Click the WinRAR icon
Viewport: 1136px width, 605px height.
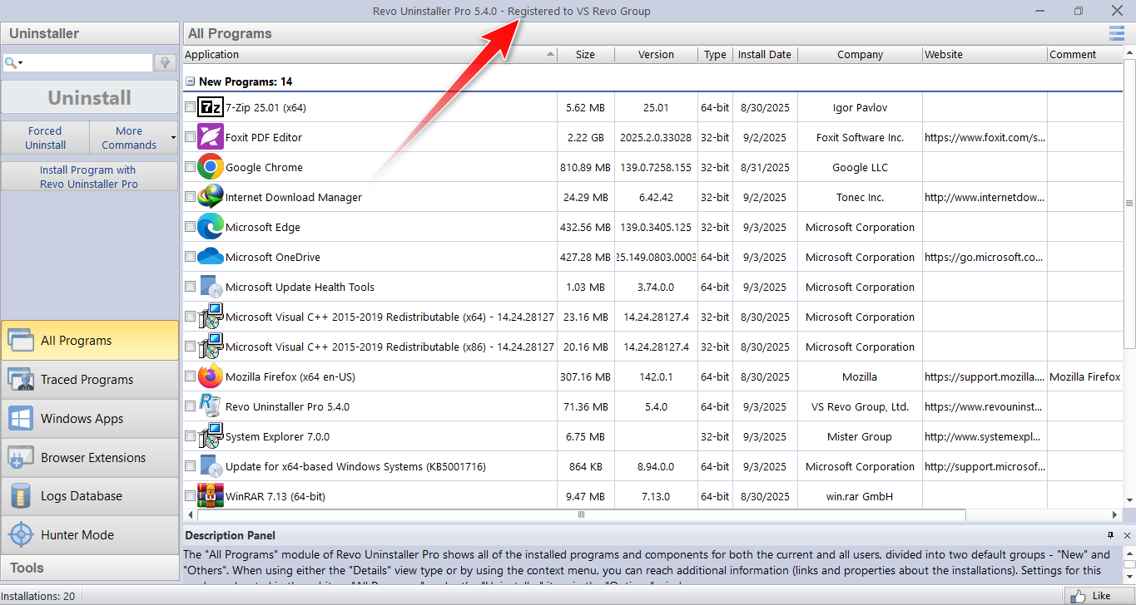211,496
